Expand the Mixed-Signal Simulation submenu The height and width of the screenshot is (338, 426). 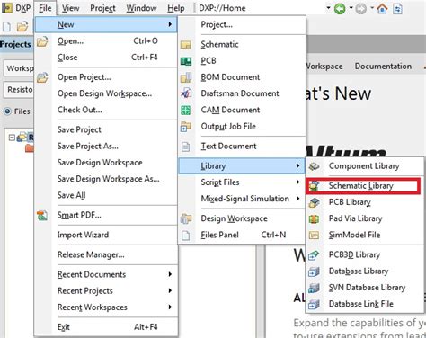[242, 199]
